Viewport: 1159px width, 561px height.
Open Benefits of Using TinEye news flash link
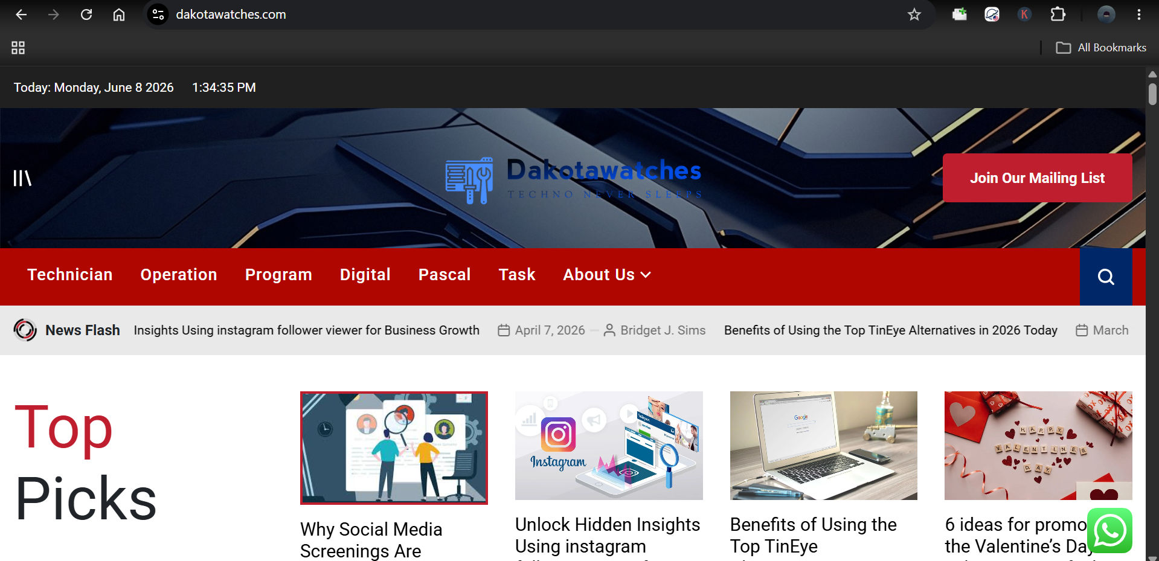pyautogui.click(x=891, y=330)
